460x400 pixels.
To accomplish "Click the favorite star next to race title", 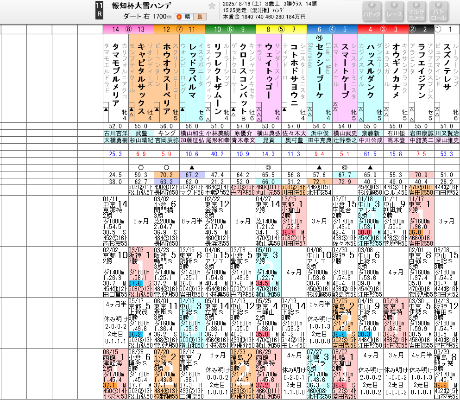I will coord(212,6).
